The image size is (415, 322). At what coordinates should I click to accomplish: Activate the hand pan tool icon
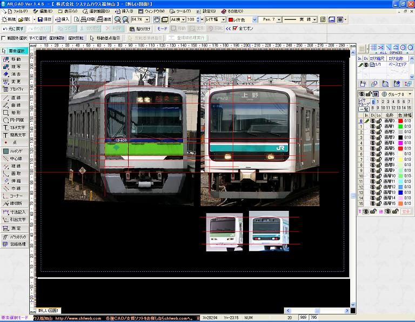[157, 19]
